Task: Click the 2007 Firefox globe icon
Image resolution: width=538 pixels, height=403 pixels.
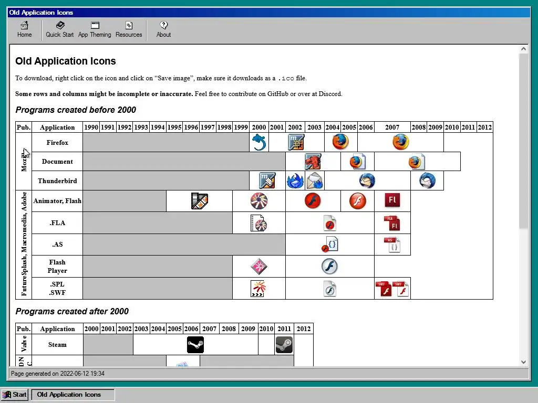Action: [400, 142]
